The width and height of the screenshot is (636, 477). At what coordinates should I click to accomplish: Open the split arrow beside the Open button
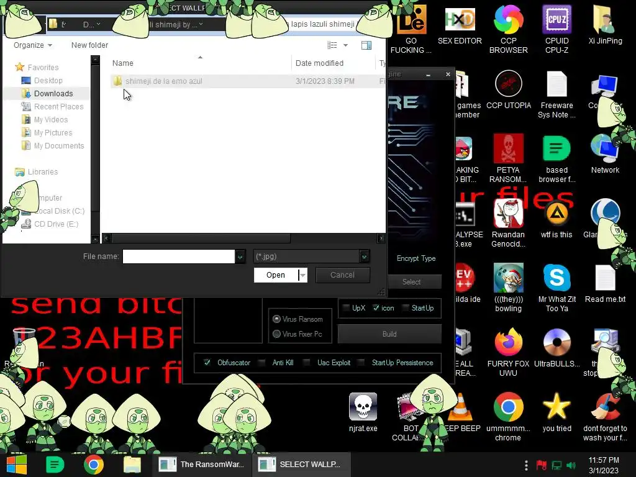pyautogui.click(x=302, y=275)
